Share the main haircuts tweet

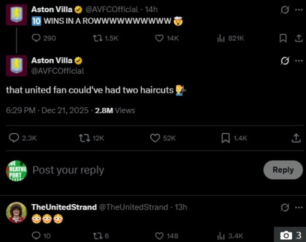[x=296, y=138]
